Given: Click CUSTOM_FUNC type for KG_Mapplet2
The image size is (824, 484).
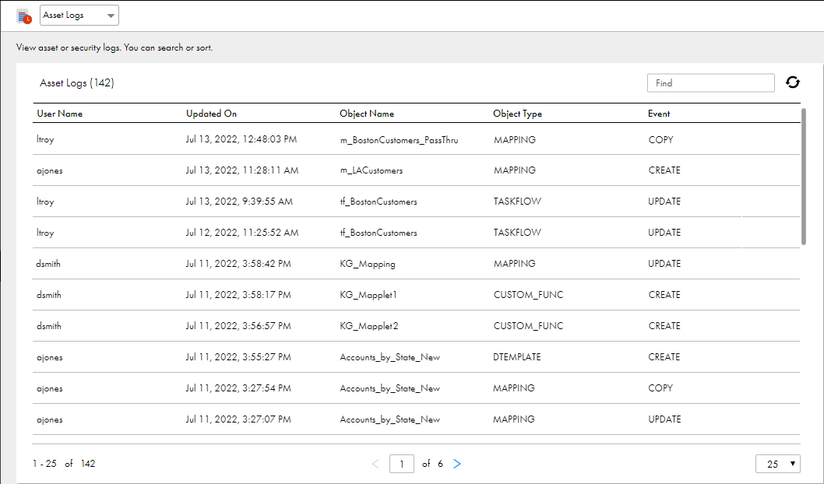Looking at the screenshot, I should pos(528,326).
